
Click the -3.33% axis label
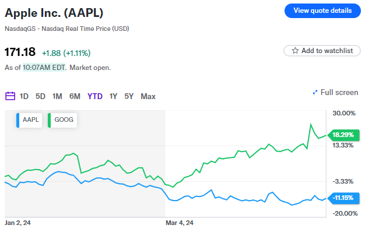pos(343,181)
